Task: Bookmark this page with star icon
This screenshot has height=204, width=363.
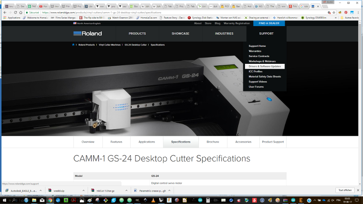Action: (334, 13)
